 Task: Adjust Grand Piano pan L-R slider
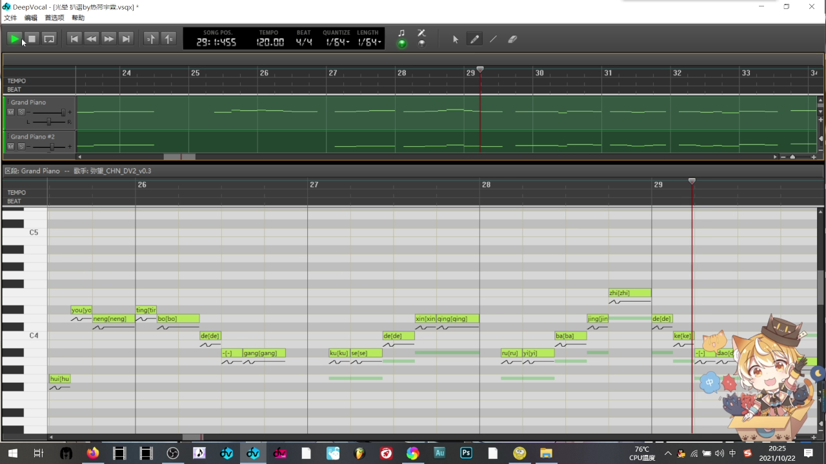point(48,121)
